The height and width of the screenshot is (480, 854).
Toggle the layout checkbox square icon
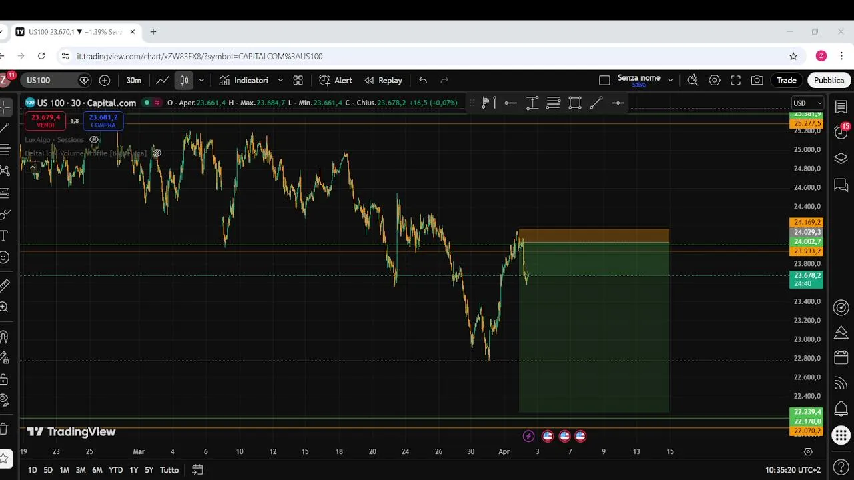[604, 80]
